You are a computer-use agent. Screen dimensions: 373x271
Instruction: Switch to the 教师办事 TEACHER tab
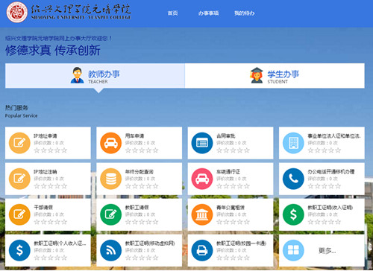click(x=95, y=75)
